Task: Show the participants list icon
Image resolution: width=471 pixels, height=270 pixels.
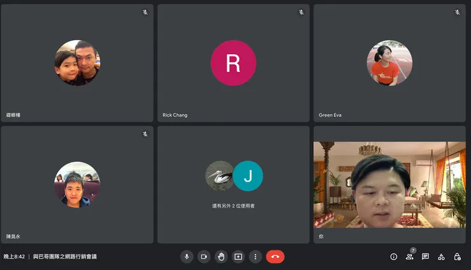Action: (409, 257)
